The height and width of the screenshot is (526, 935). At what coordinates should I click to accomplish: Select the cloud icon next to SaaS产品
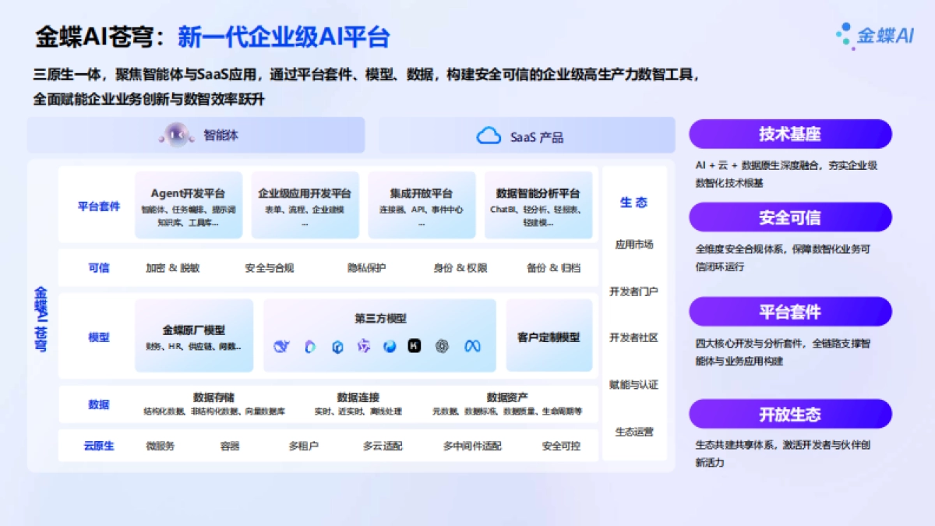click(x=490, y=134)
